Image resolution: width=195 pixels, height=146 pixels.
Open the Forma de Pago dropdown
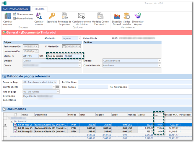pos(57,82)
